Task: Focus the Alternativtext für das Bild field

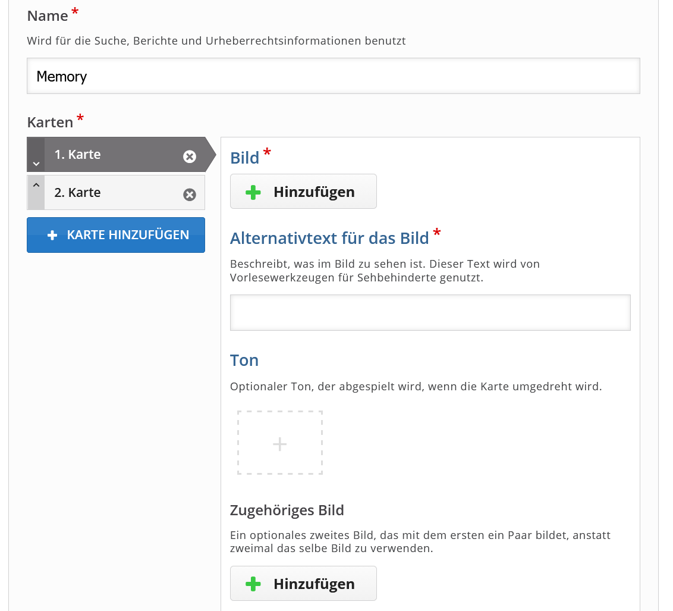Action: 430,312
